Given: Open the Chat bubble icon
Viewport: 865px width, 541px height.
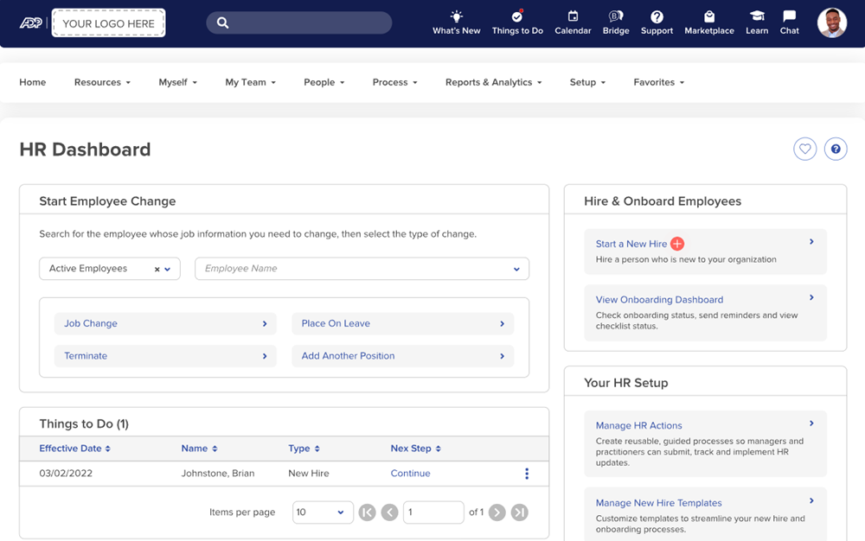Looking at the screenshot, I should tap(789, 16).
